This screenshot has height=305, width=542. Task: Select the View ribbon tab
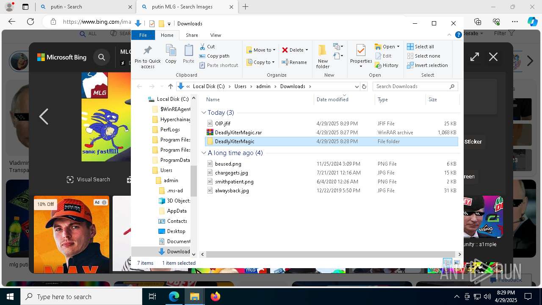click(216, 35)
